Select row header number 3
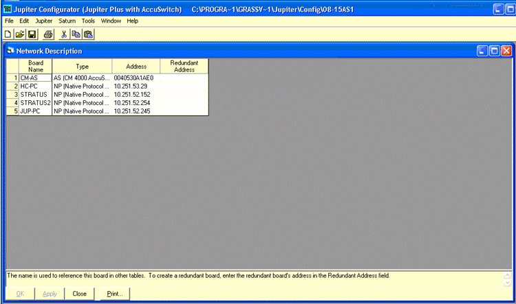The image size is (516, 304). (x=12, y=95)
